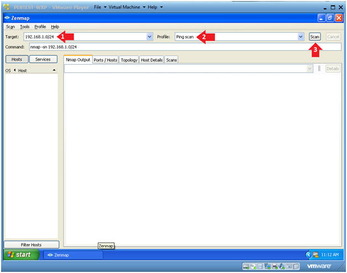Open the Windows Start menu
The height and width of the screenshot is (273, 347).
[21, 255]
